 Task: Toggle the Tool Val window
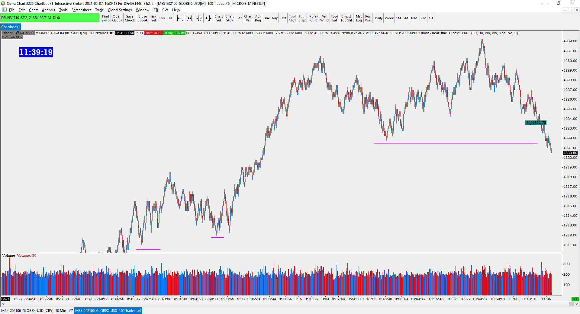(334, 18)
